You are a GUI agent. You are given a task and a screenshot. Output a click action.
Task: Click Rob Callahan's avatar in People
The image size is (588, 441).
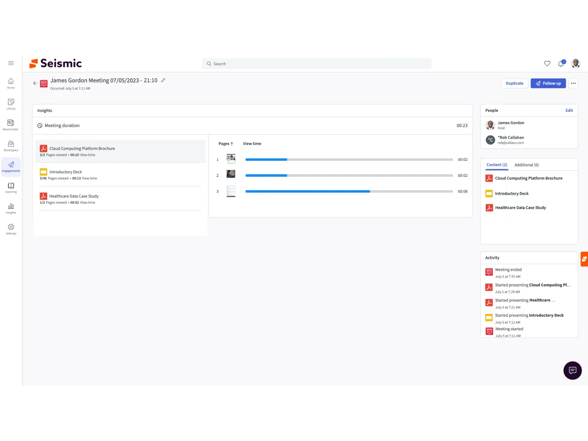[490, 140]
